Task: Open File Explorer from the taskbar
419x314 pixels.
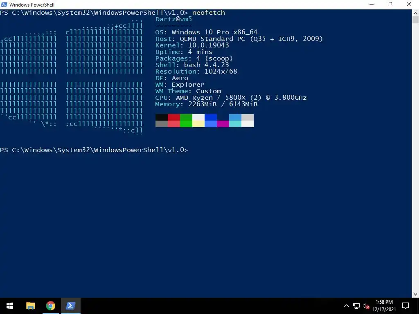Action: coord(30,306)
